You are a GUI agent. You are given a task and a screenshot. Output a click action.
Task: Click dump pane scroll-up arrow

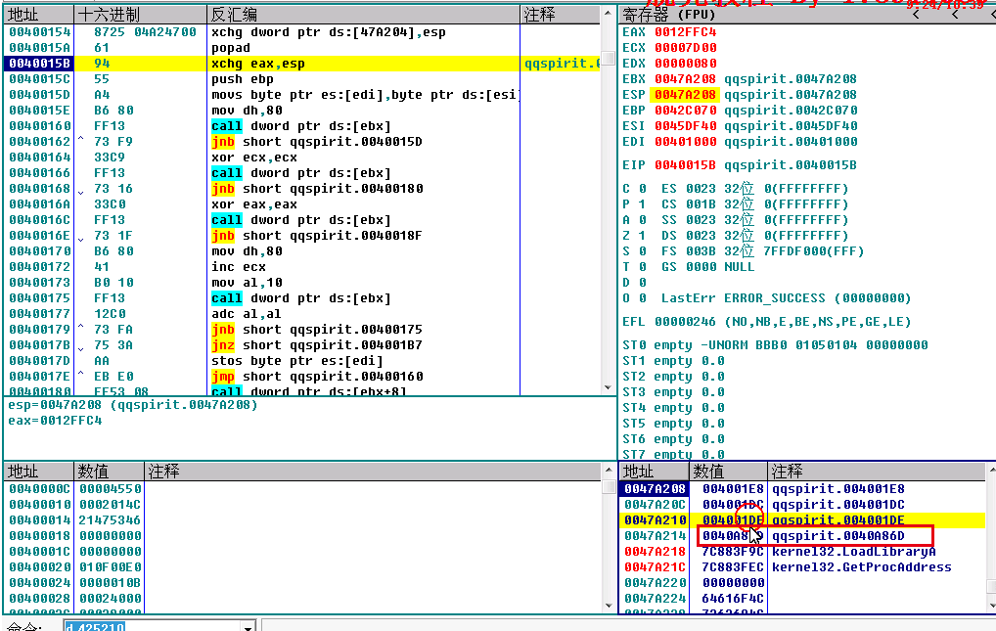click(x=609, y=471)
